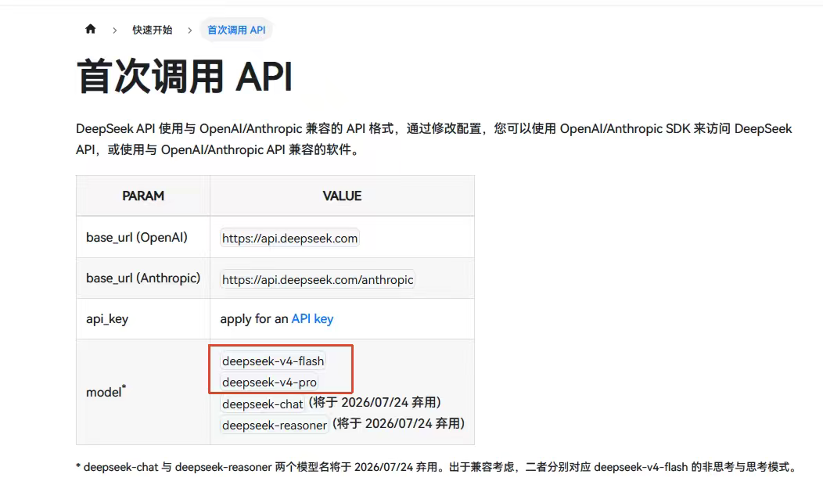Select the https://api.deepseek.com/anthropic code value
Image resolution: width=823 pixels, height=492 pixels.
click(x=318, y=279)
